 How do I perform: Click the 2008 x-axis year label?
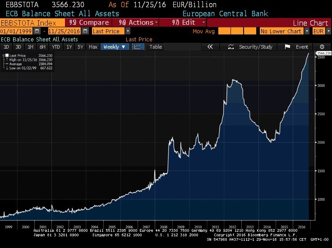tap(163, 227)
